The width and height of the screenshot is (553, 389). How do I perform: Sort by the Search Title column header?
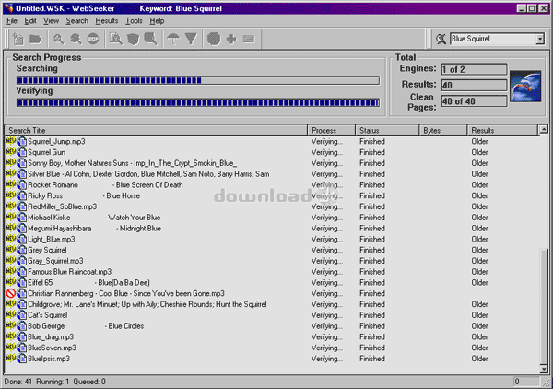[157, 131]
